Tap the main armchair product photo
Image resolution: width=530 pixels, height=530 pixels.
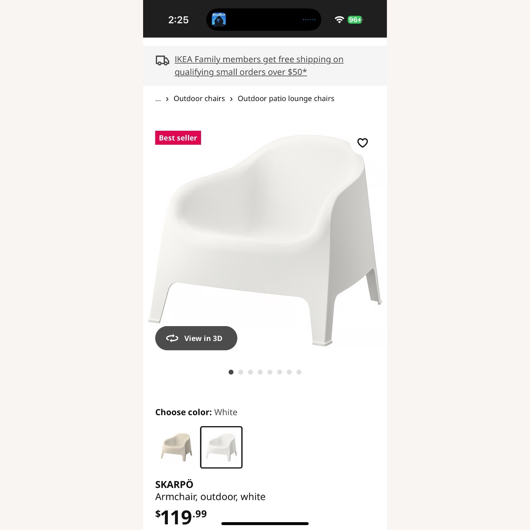[x=265, y=230]
